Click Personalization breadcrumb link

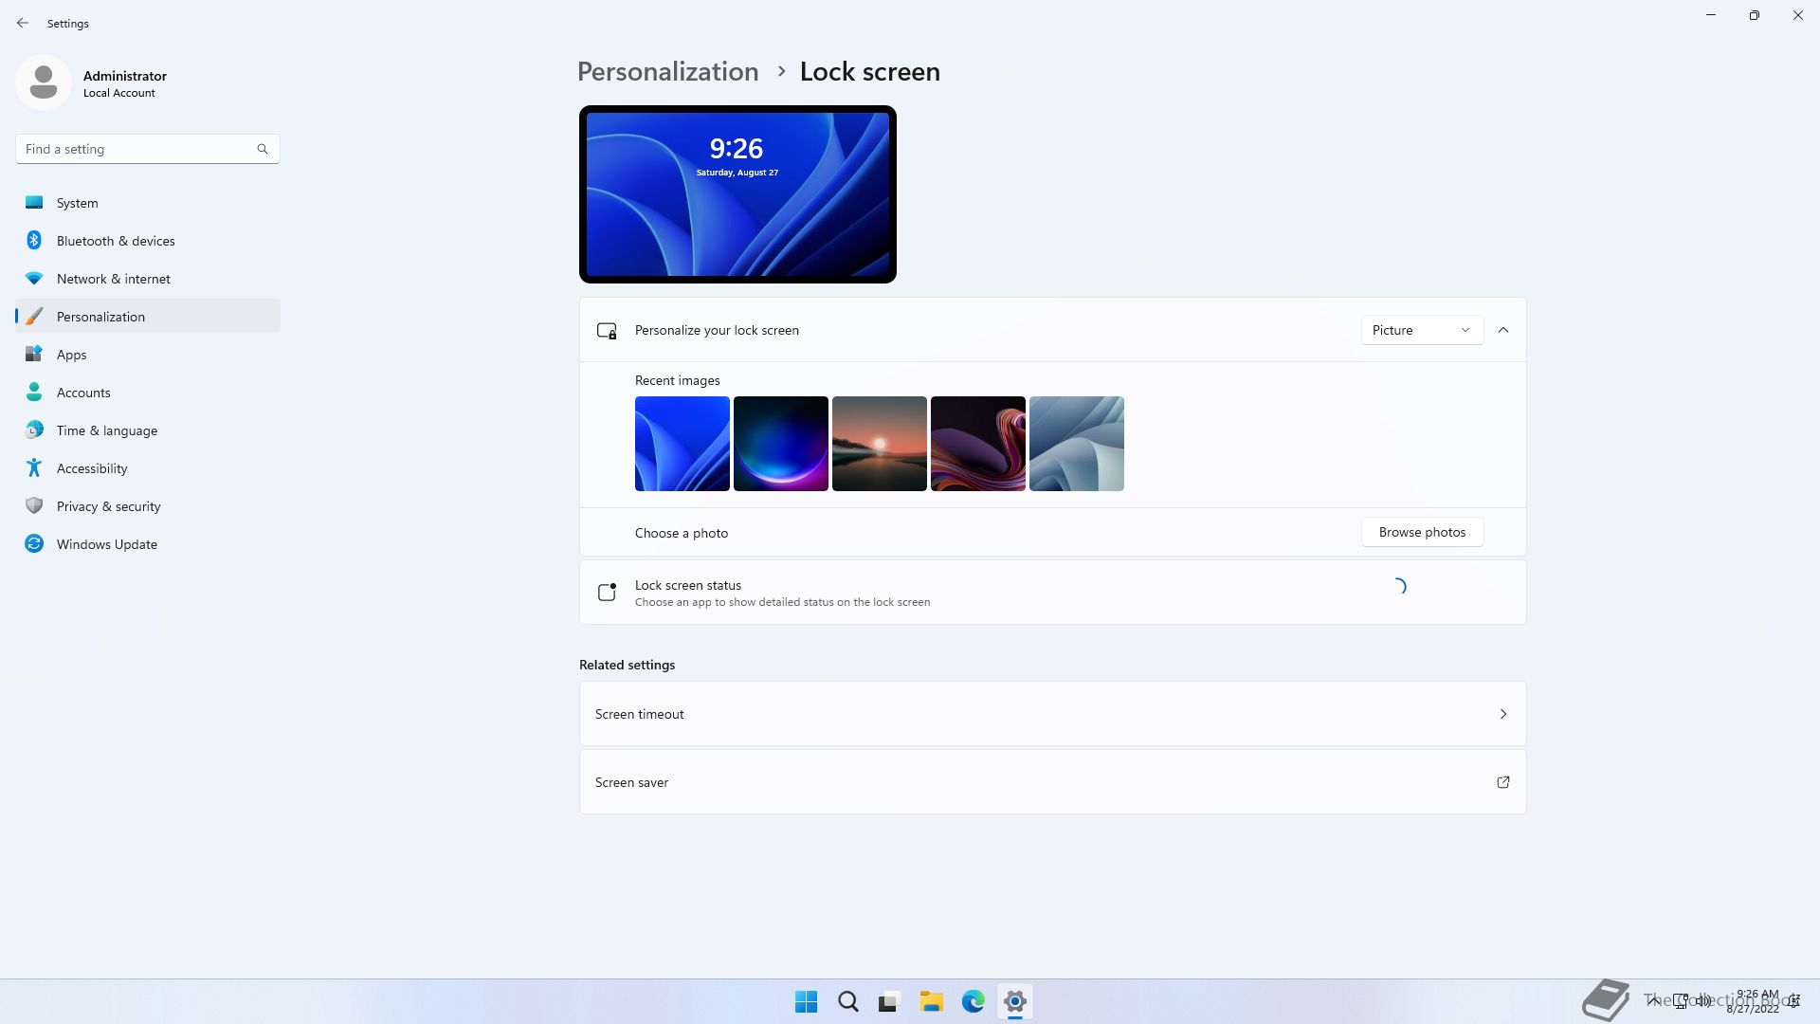[x=667, y=72]
